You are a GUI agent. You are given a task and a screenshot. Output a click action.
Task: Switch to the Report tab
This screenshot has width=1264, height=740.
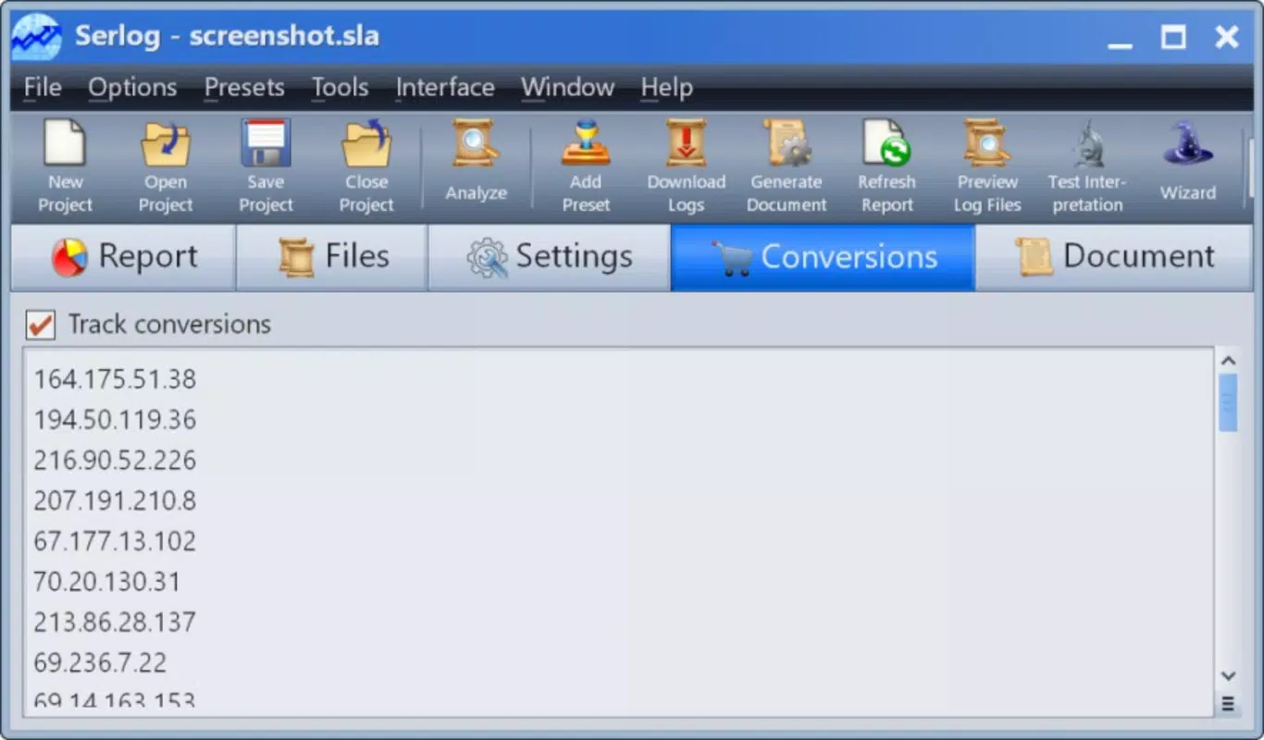point(123,257)
